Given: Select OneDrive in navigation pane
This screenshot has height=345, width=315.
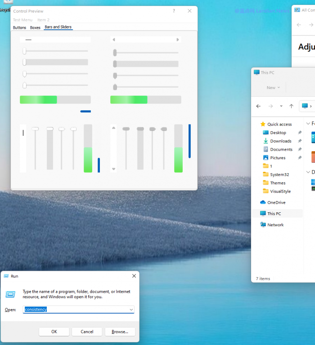Looking at the screenshot, I should point(273,202).
